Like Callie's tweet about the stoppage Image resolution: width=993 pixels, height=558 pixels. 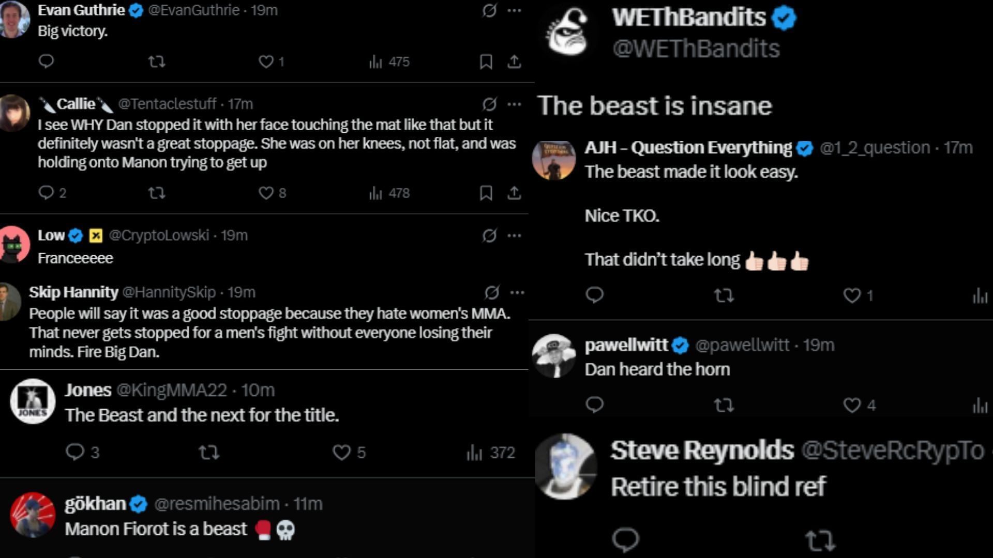pos(266,193)
